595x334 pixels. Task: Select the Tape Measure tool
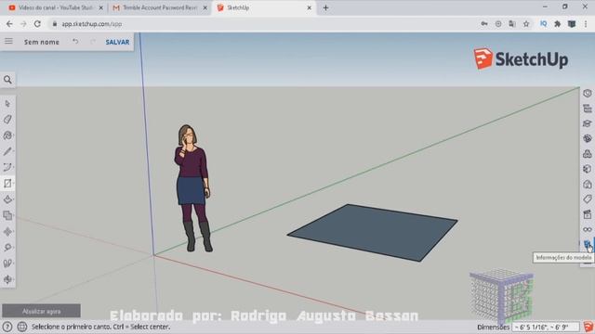(7, 248)
